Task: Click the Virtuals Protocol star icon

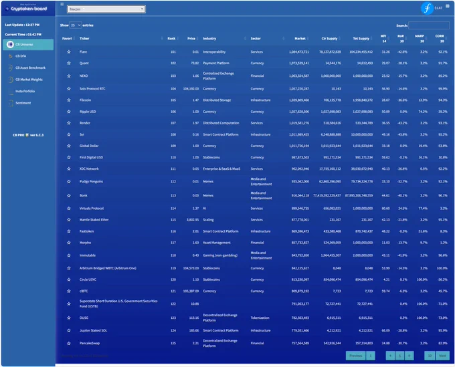Action: [x=69, y=209]
